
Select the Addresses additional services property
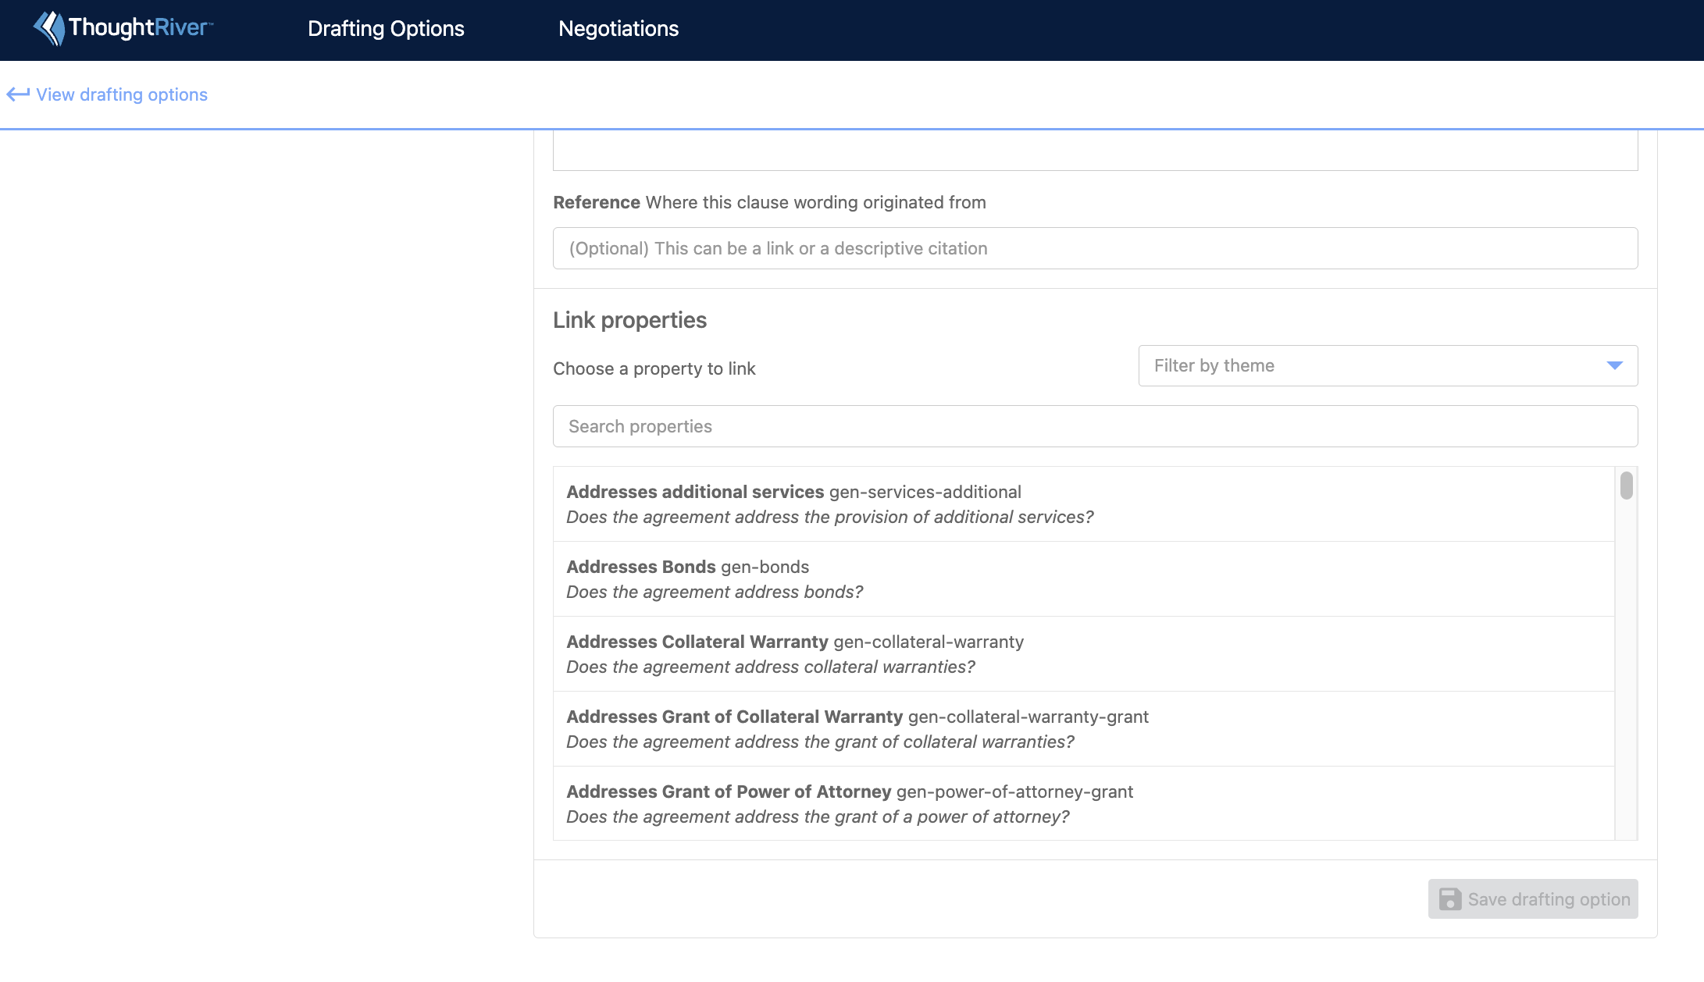tap(1084, 504)
